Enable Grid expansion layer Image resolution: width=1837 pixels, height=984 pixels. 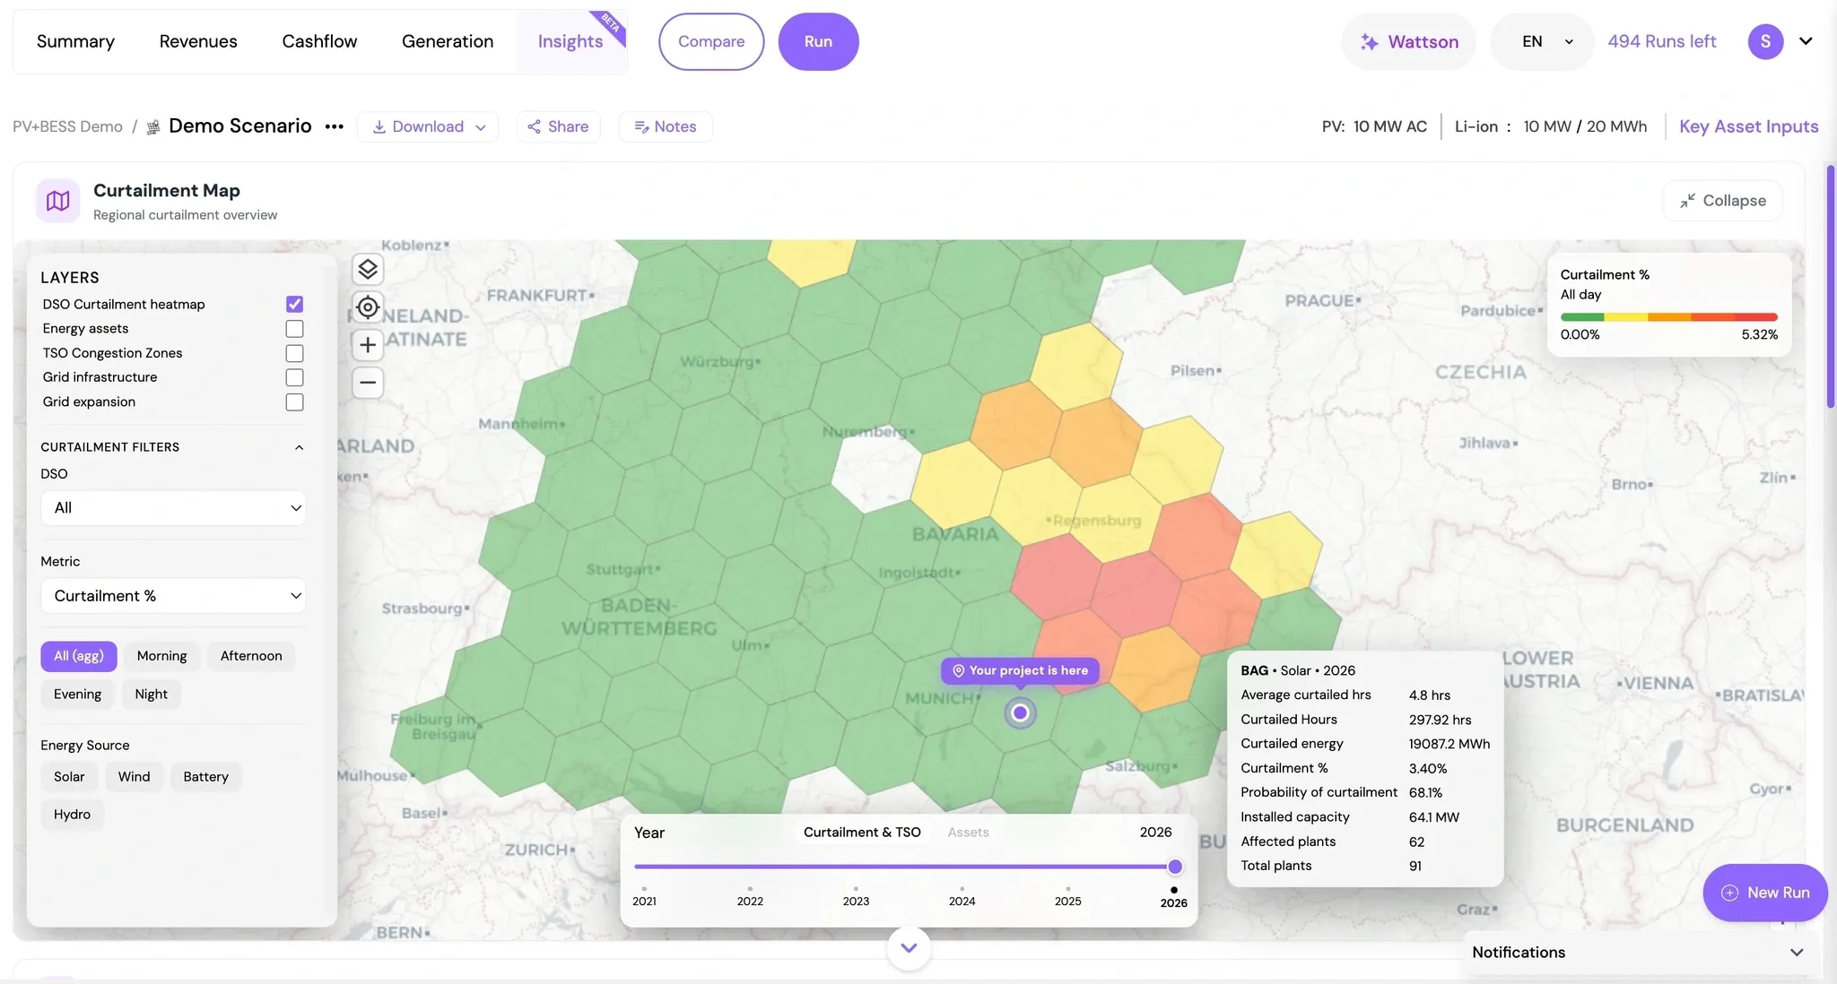(x=294, y=402)
